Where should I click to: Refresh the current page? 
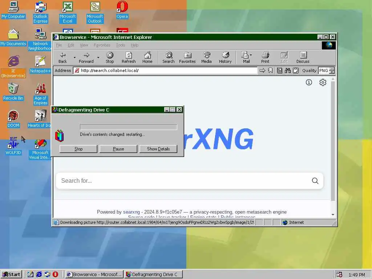click(129, 58)
